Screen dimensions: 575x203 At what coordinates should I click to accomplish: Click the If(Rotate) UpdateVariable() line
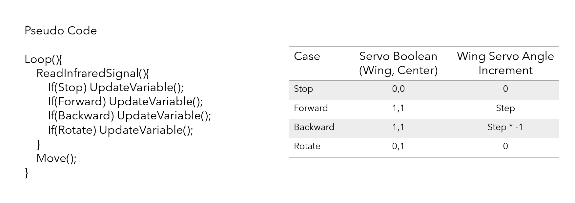[x=120, y=130]
